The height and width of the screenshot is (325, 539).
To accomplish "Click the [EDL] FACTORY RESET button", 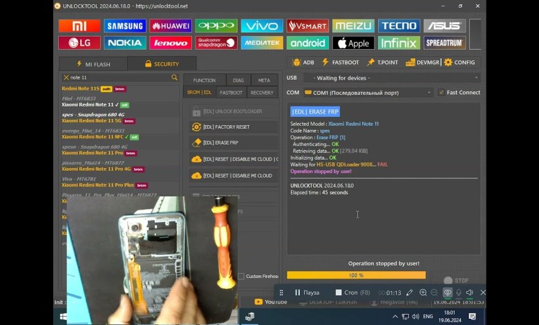I will [234, 127].
